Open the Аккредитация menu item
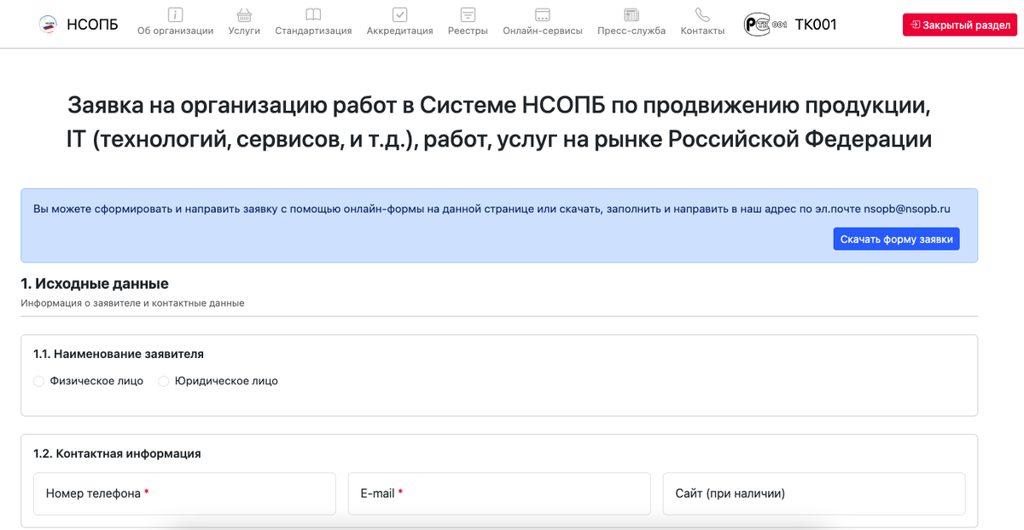The image size is (1024, 530). click(399, 31)
